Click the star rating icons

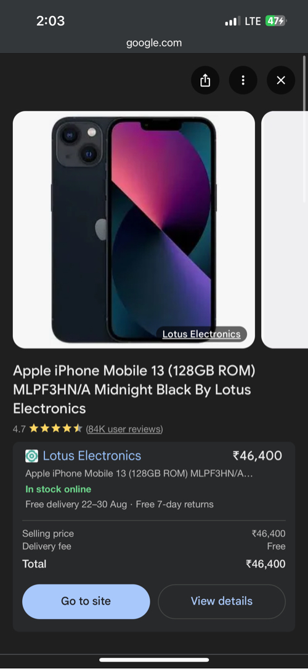pos(55,428)
